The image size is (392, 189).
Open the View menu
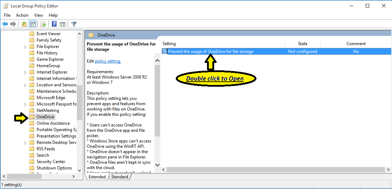pyautogui.click(x=38, y=15)
